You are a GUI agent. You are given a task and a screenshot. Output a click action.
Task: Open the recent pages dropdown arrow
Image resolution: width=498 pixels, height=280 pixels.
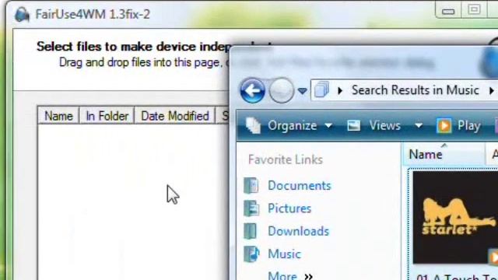click(302, 92)
